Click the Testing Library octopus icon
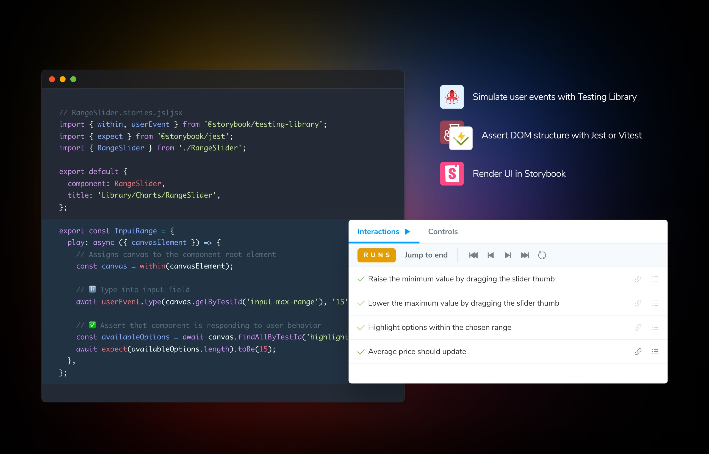Image resolution: width=709 pixels, height=454 pixels. (x=452, y=97)
